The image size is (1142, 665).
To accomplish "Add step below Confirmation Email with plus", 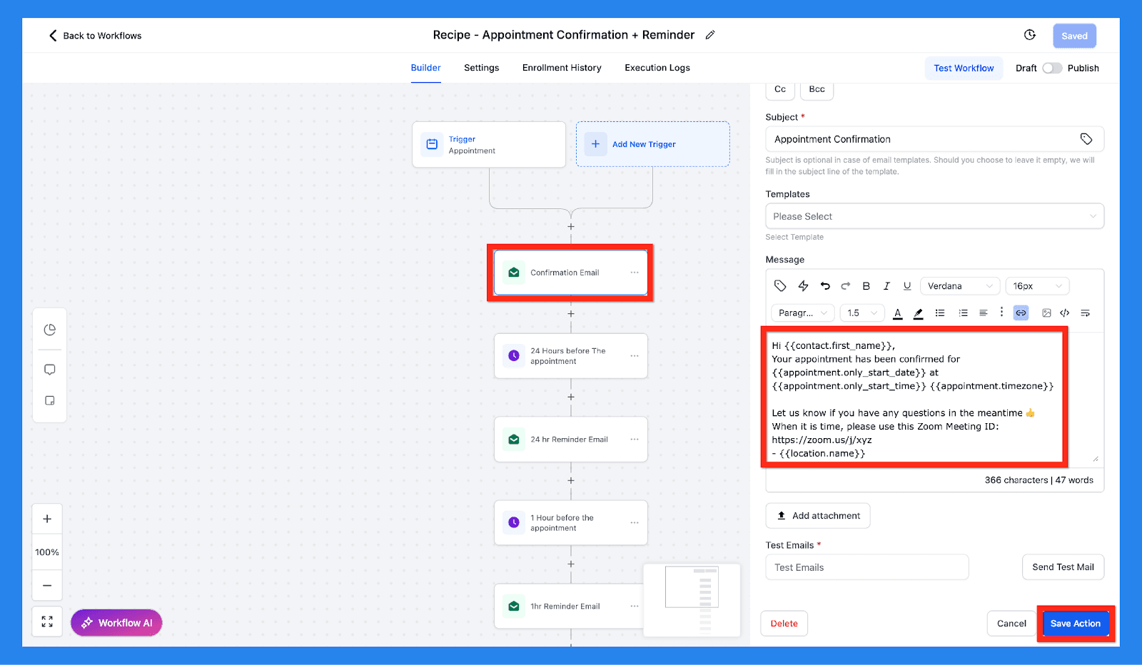I will (x=571, y=314).
